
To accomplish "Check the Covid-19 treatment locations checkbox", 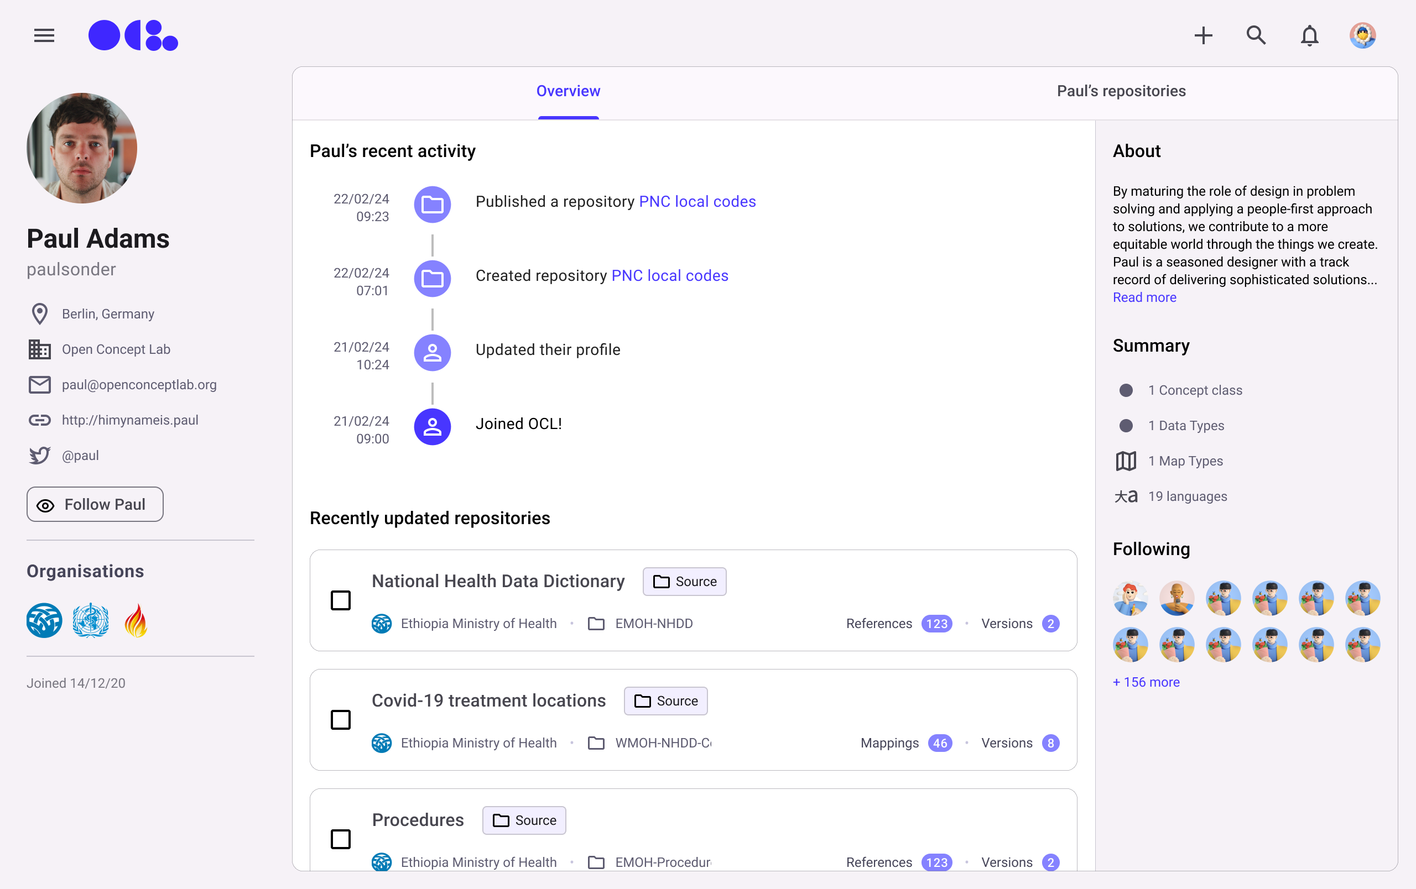I will 341,719.
